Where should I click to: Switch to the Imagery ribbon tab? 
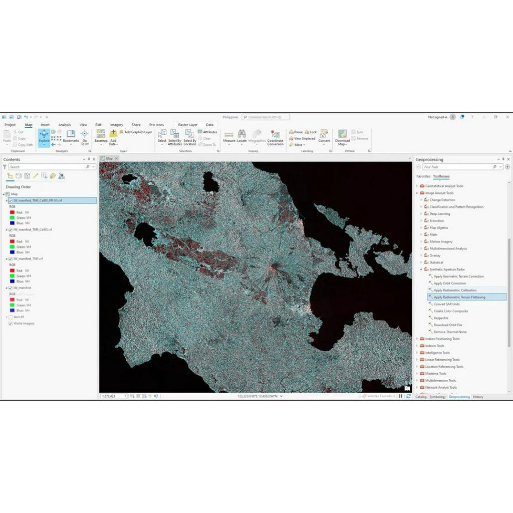pos(116,124)
